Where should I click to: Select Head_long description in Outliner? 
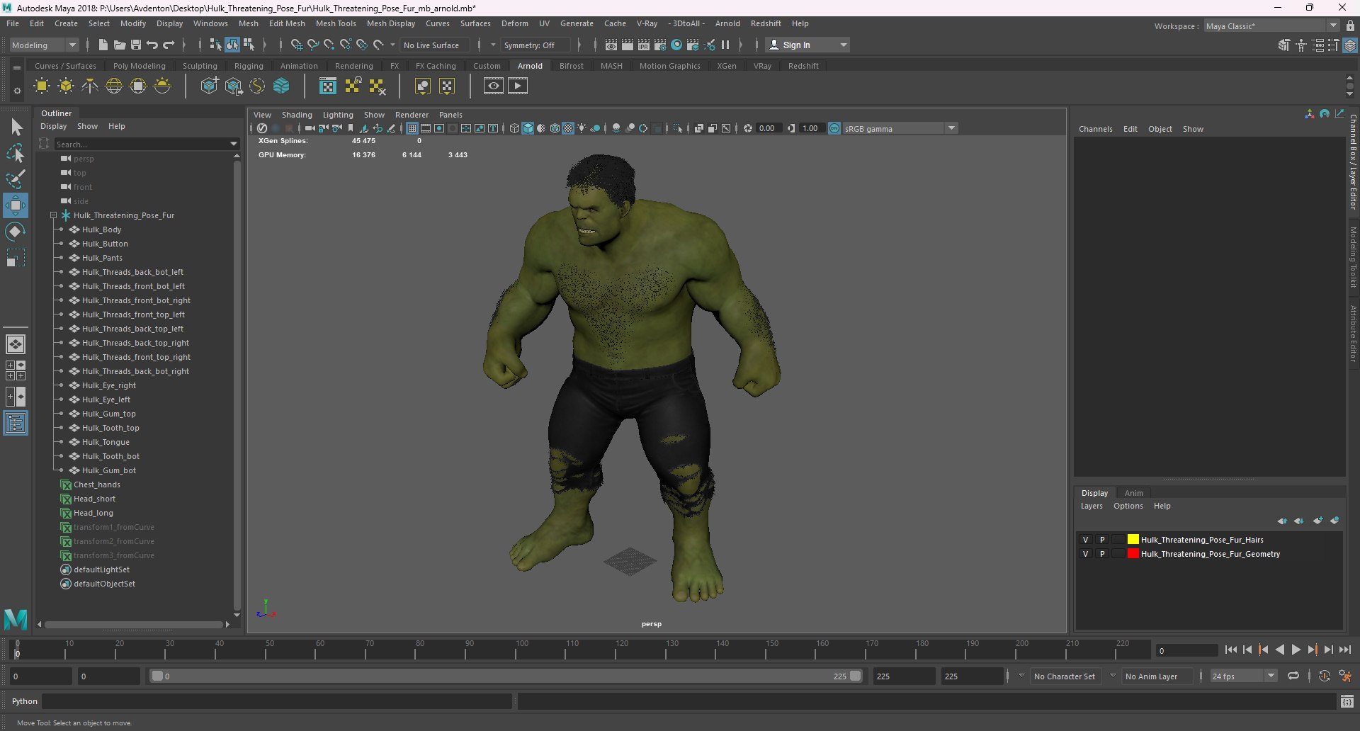[93, 513]
